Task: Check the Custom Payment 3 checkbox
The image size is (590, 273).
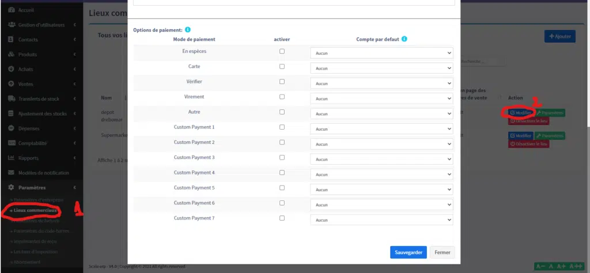Action: pyautogui.click(x=282, y=157)
